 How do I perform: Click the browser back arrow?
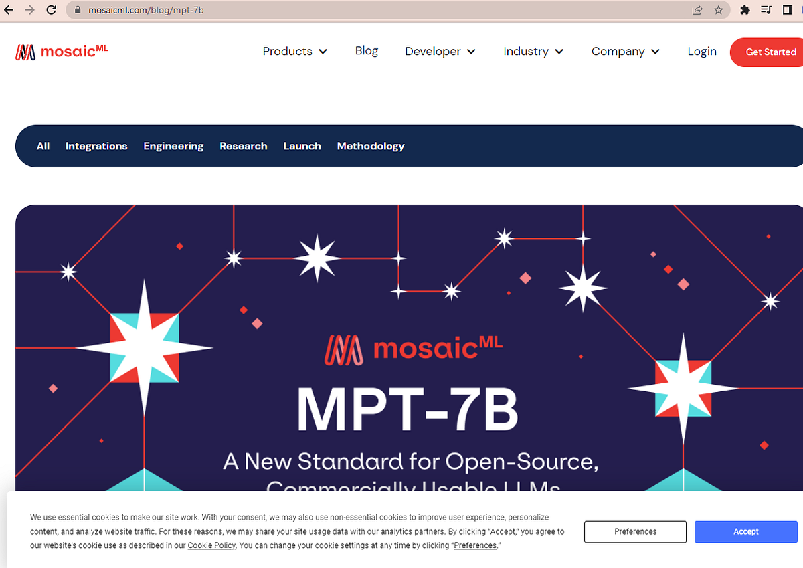tap(9, 10)
